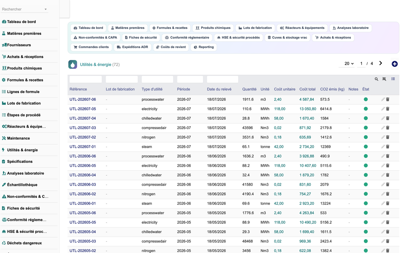Edit row UTL-202607-06 with pencil icon
408x253 pixels.
coord(383,99)
